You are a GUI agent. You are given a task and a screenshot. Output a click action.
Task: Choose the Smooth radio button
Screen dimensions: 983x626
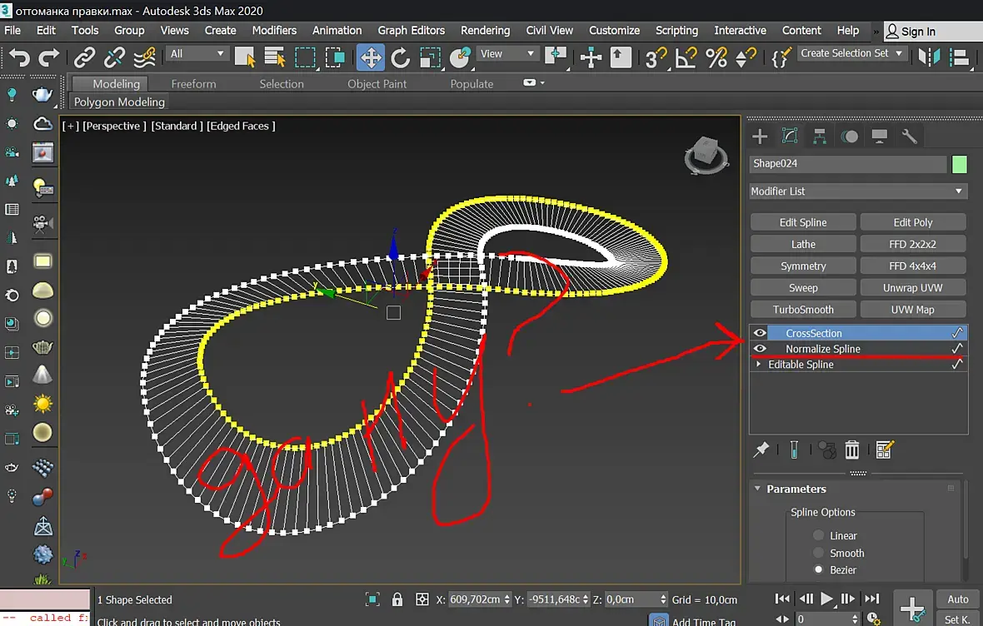click(819, 553)
